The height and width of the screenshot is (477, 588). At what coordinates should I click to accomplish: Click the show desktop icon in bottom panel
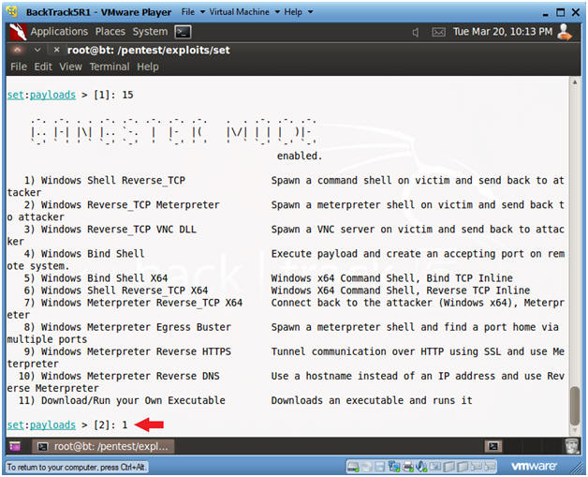tap(15, 446)
